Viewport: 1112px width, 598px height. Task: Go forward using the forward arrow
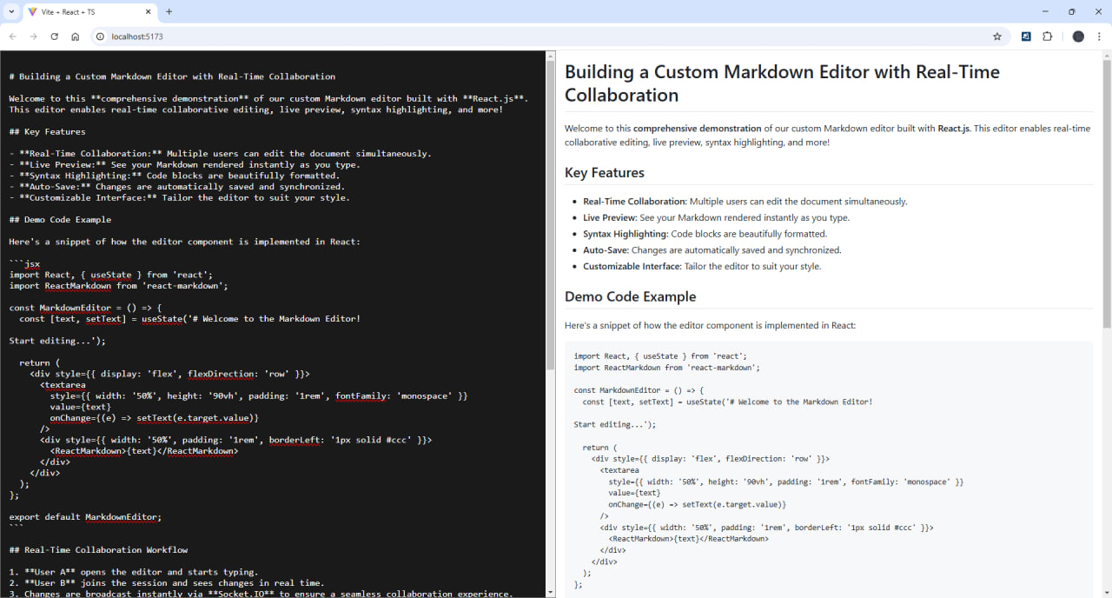33,37
